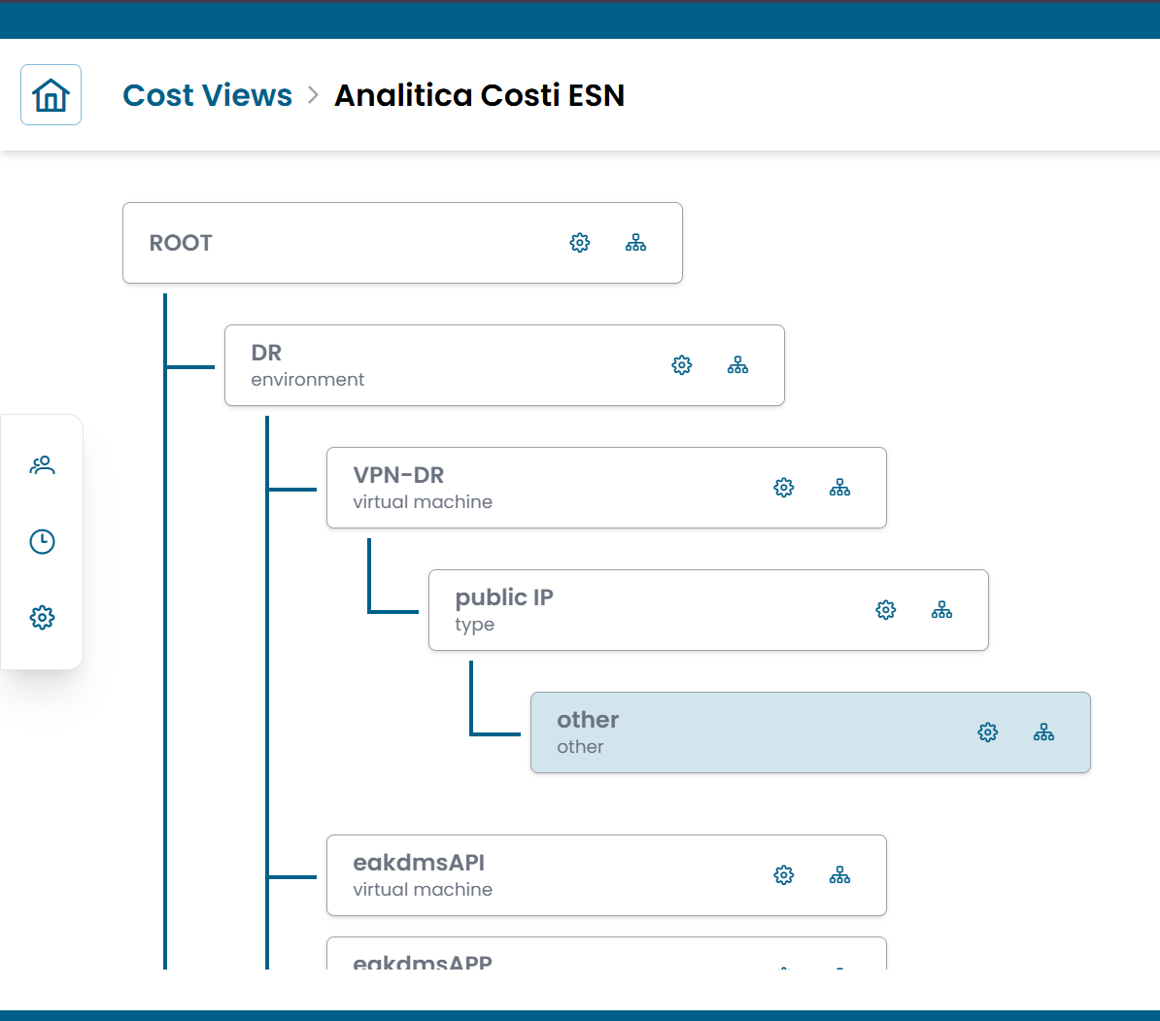
Task: Open settings gear on the eakdmsAPI node
Action: (784, 874)
